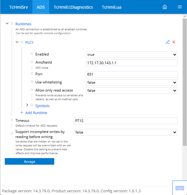Click the plus icon for Add Runtime
The height and width of the screenshot is (195, 187).
point(22,112)
